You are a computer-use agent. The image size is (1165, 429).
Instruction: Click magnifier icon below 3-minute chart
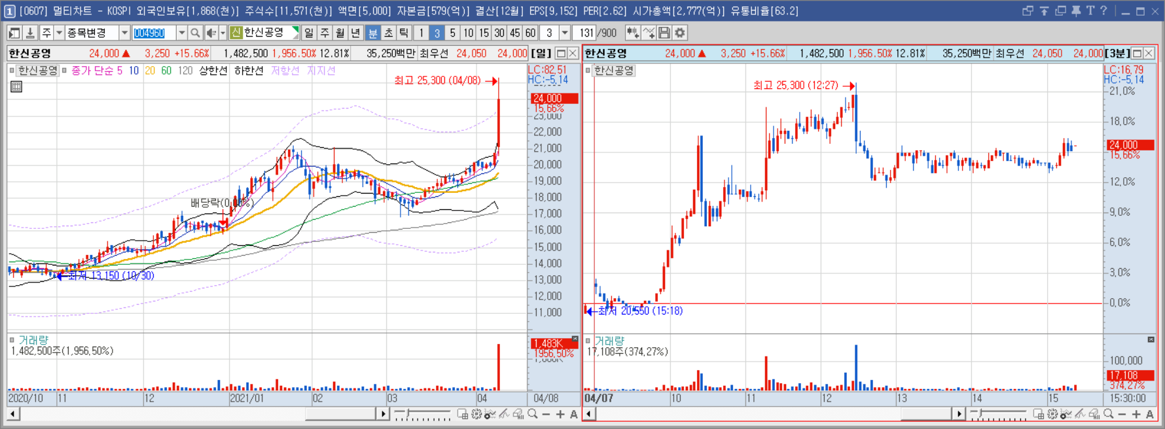1109,414
